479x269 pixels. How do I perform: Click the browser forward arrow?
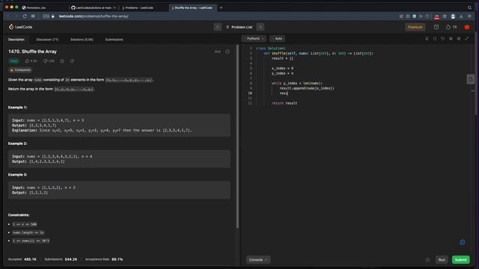coord(16,16)
